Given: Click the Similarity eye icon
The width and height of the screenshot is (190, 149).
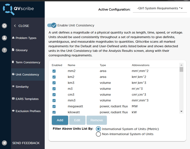Looking at the screenshot, I should (x=13, y=87).
